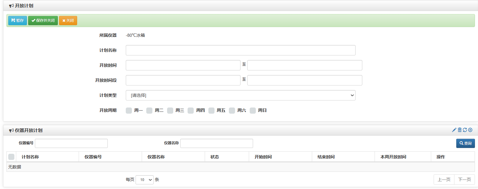The image size is (478, 189).
Task: Focus the 仪器编号 search field
Action: point(71,143)
